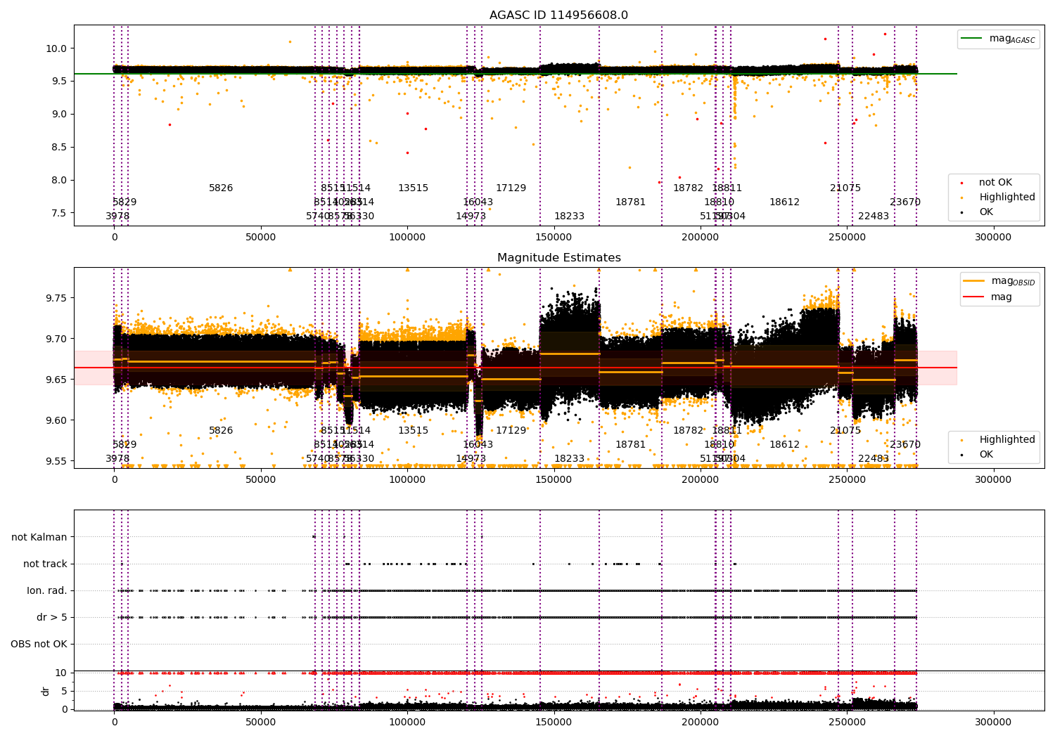Click the 9.0 tick on the top plot y-axis

(58, 115)
